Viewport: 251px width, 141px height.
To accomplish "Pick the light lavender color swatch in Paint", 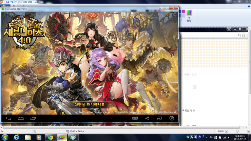I will point(183,15).
